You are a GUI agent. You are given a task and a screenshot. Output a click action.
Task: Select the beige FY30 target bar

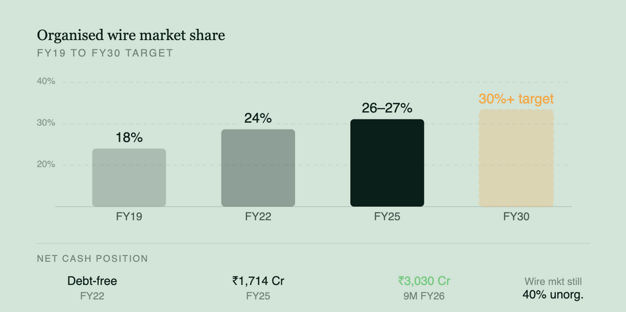[516, 158]
